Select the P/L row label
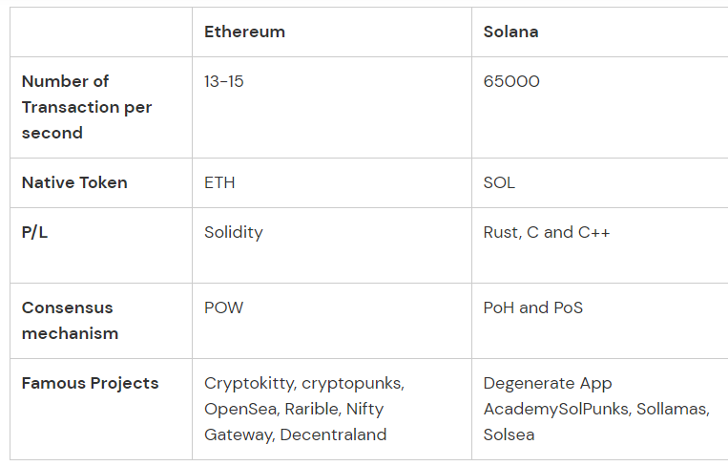The height and width of the screenshot is (466, 728). [35, 232]
